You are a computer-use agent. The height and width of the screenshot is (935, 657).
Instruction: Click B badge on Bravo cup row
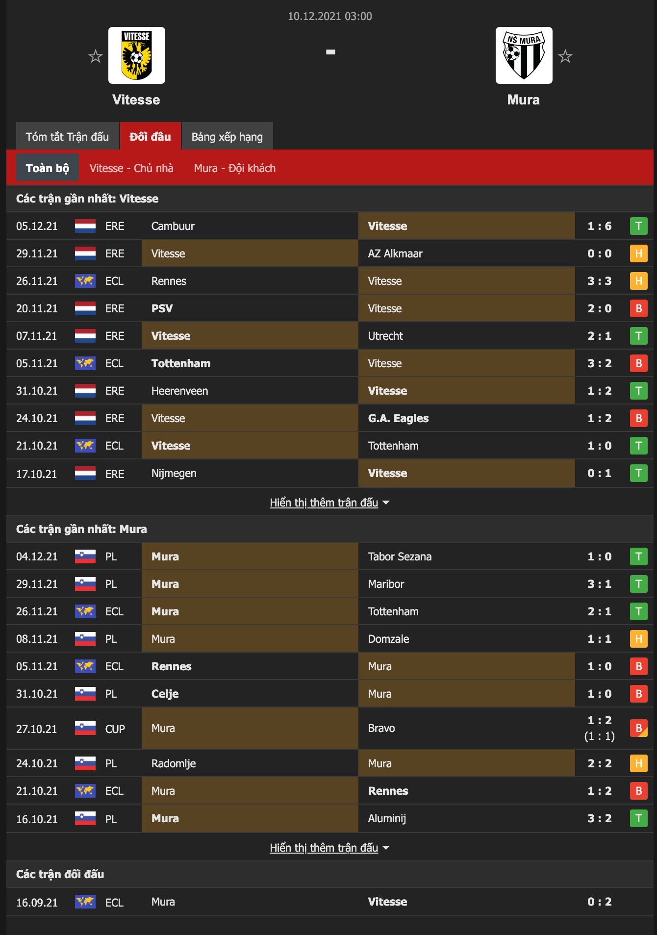tap(639, 728)
